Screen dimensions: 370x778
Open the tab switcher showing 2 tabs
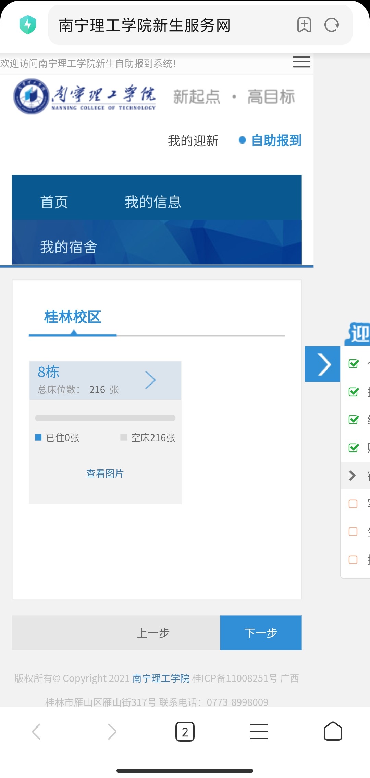[x=185, y=732]
